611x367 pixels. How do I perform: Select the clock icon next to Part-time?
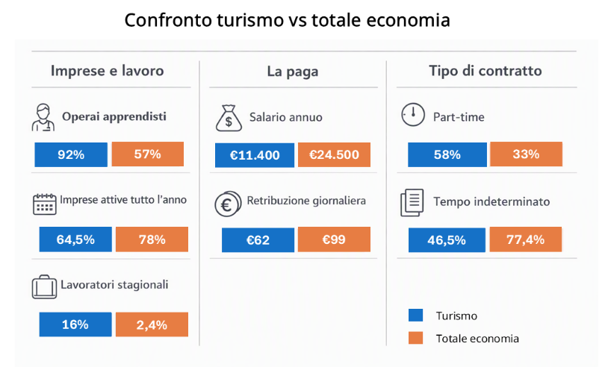[x=413, y=114]
